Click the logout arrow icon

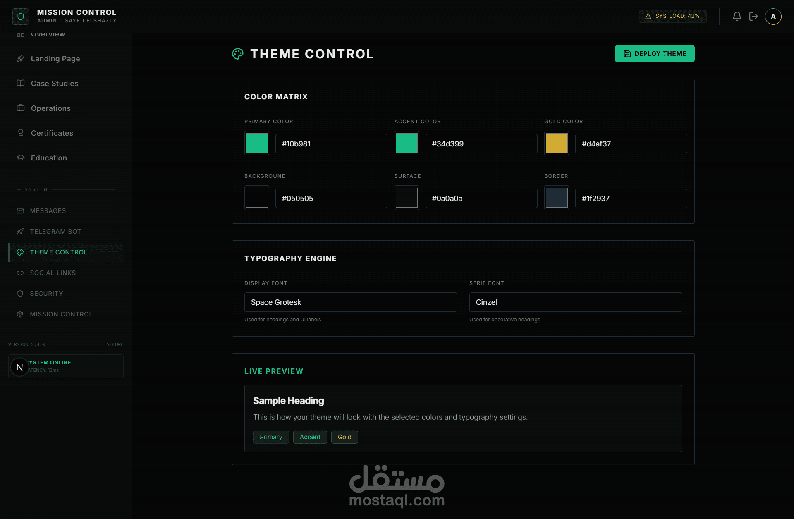point(753,16)
